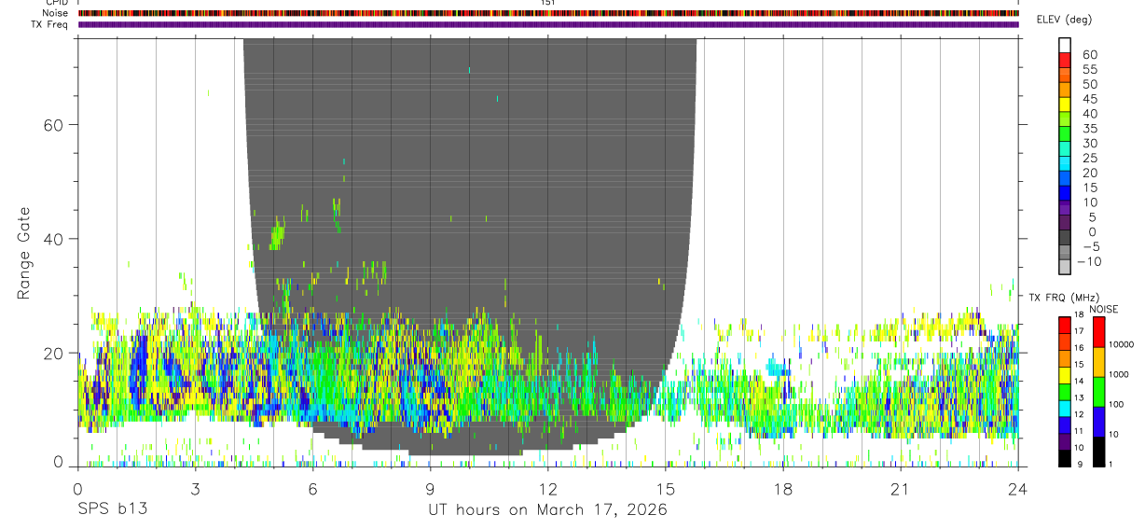
Task: Click the 10000 value on NOISE scale
Action: pyautogui.click(x=1120, y=344)
